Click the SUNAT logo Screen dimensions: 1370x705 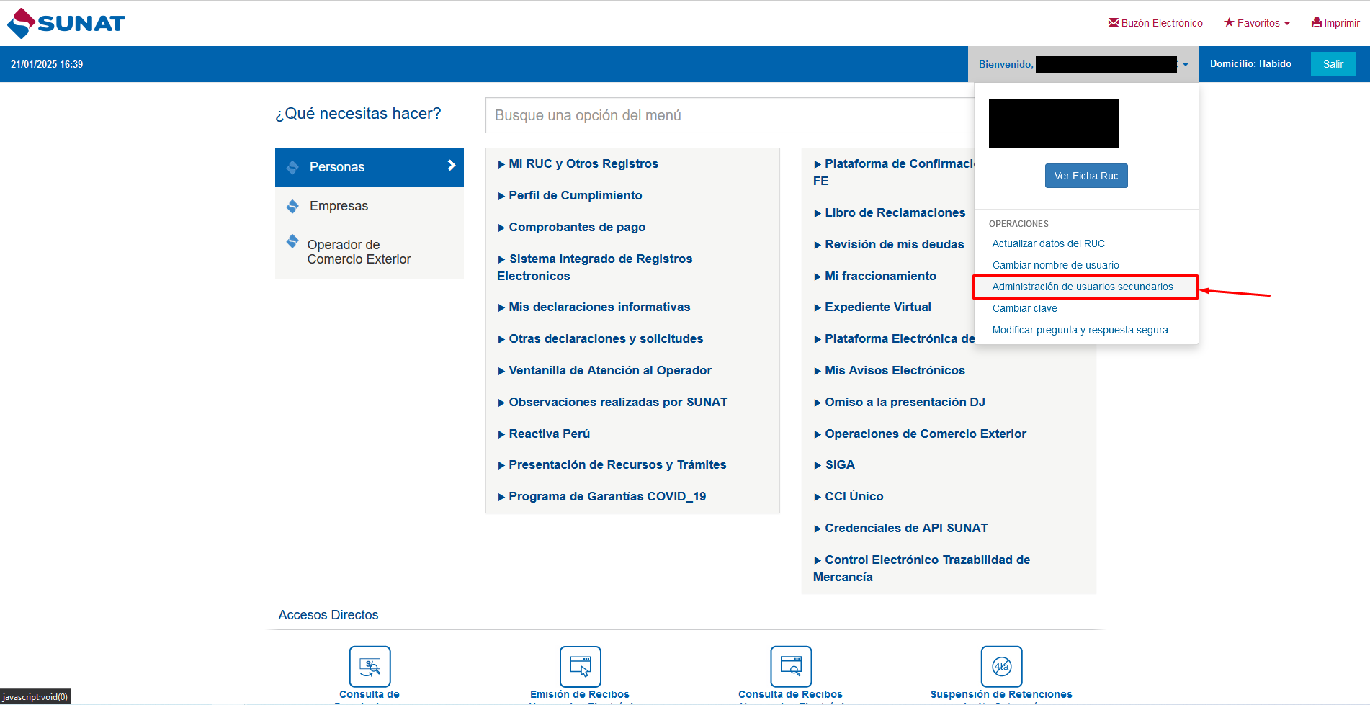[x=66, y=23]
